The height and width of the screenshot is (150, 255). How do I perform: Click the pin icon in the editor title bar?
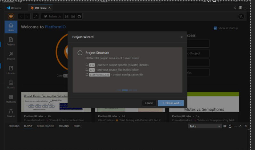235,8
